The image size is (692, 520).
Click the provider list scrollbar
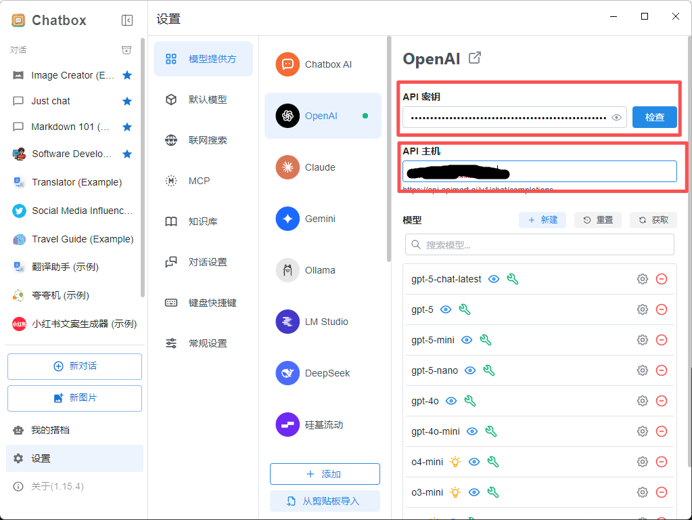coord(389,150)
